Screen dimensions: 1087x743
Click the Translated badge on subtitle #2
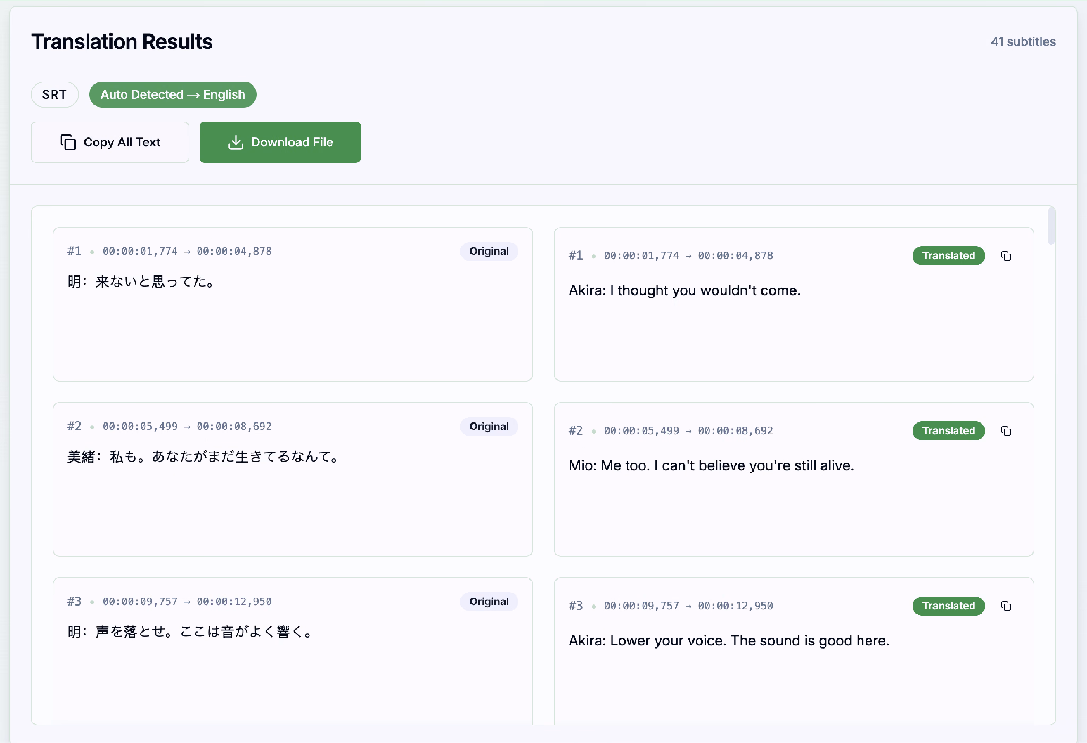948,431
